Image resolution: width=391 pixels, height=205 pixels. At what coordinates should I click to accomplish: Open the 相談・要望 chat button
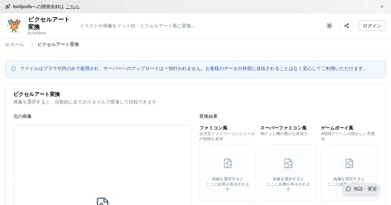361,189
